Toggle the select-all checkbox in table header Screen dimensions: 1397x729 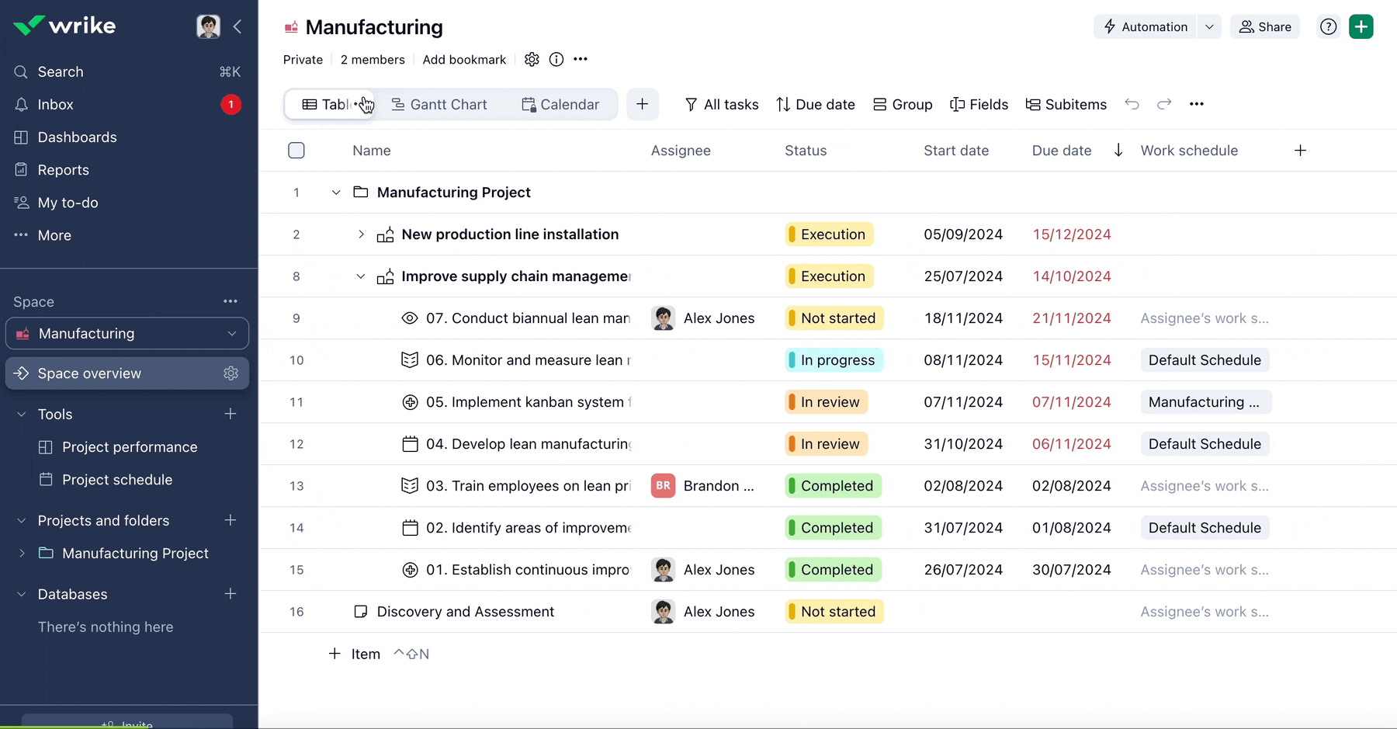pyautogui.click(x=296, y=150)
